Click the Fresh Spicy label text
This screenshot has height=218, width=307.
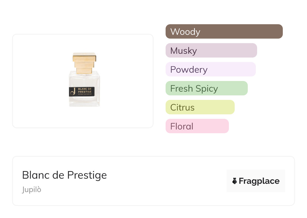pyautogui.click(x=194, y=89)
